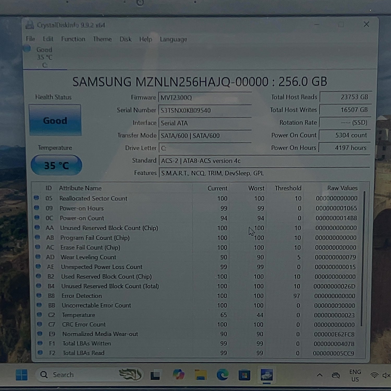391x391 pixels.
Task: Click status dot for Unexpected Power Loss Count
Action: tap(38, 266)
